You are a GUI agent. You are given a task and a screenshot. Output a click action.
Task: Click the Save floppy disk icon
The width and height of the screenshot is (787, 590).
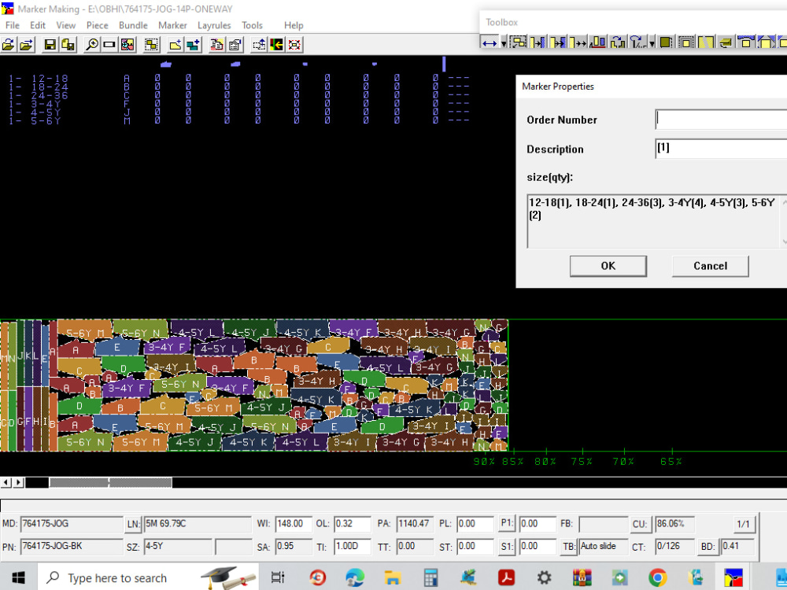[x=50, y=45]
